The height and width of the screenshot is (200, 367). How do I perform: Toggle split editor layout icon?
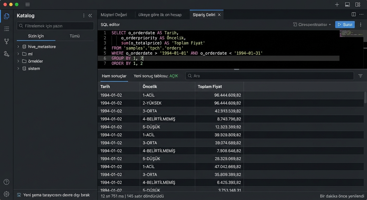353,15
